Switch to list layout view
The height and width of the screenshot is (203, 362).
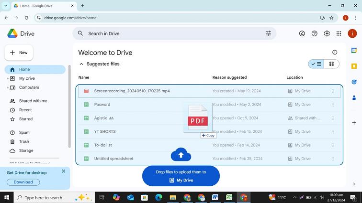coord(317,64)
